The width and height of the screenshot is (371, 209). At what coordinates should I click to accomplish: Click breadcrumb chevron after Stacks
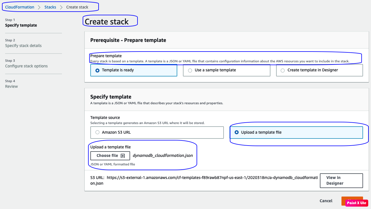61,7
